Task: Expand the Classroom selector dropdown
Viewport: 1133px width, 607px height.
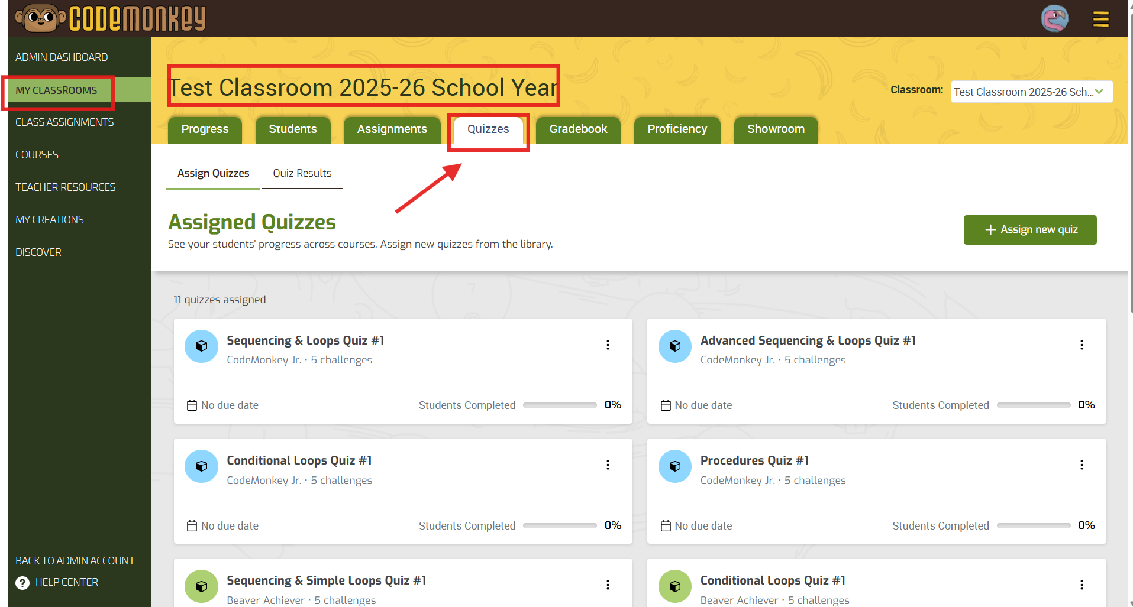Action: point(1031,92)
